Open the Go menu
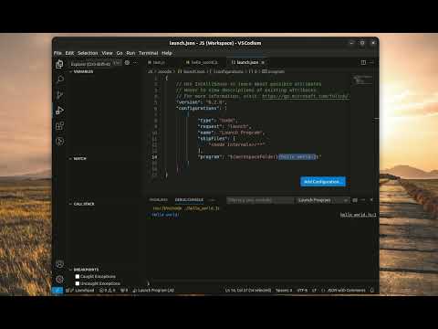 click(x=120, y=53)
